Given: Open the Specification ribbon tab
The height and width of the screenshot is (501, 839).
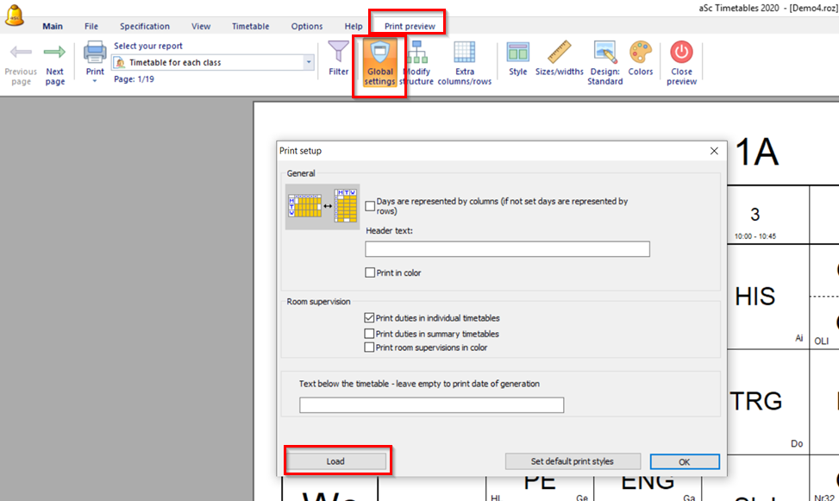Looking at the screenshot, I should click(x=145, y=27).
